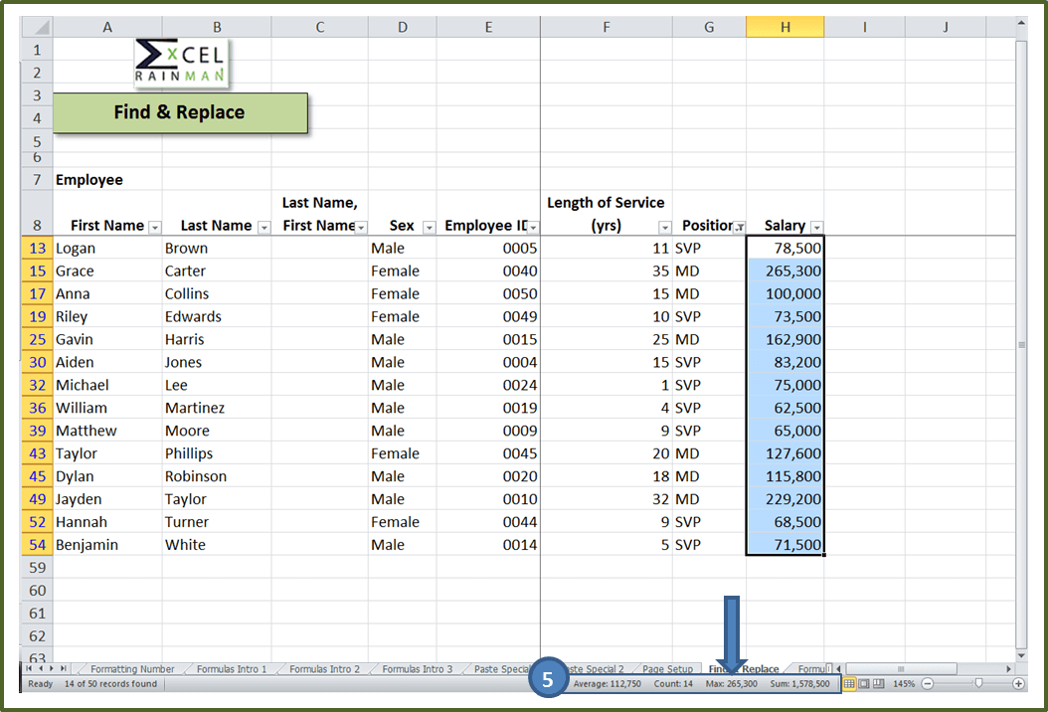This screenshot has height=712, width=1048.
Task: Open the Sex column filter dropdown
Action: (x=429, y=228)
